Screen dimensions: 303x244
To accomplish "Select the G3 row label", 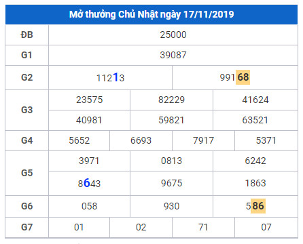I will click(x=27, y=110).
